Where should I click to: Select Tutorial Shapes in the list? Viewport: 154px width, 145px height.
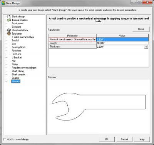[20, 20]
